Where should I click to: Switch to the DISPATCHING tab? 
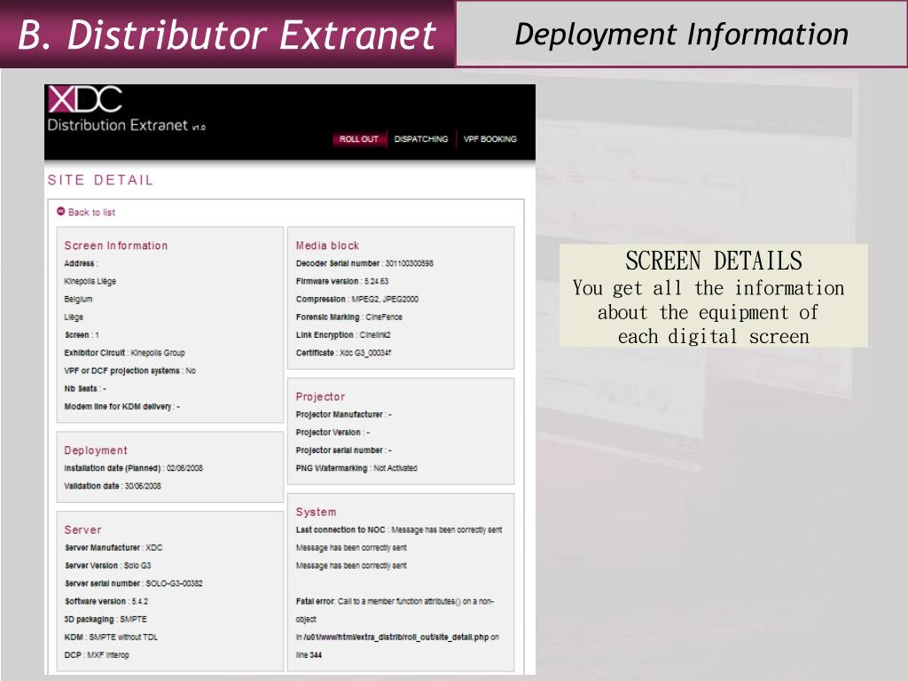pyautogui.click(x=421, y=139)
